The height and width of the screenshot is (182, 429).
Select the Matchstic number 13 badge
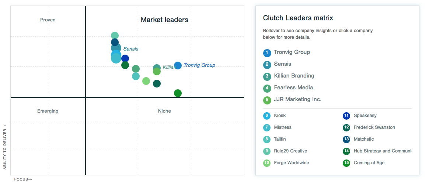pos(346,139)
